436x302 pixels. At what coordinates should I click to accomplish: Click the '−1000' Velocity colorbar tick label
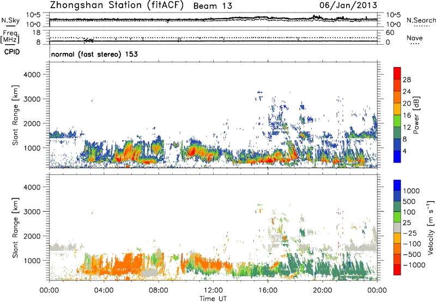click(414, 265)
